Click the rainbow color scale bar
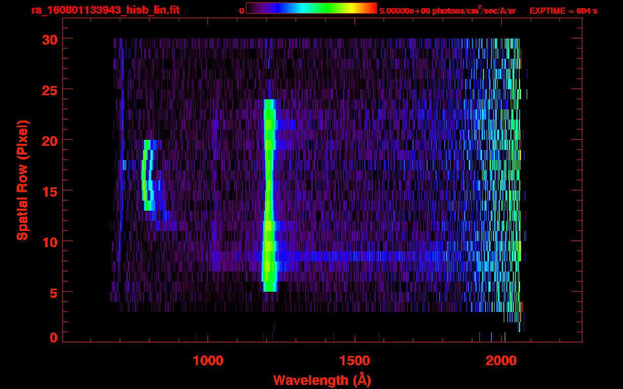Viewport: 623px width, 389px height. pos(311,9)
